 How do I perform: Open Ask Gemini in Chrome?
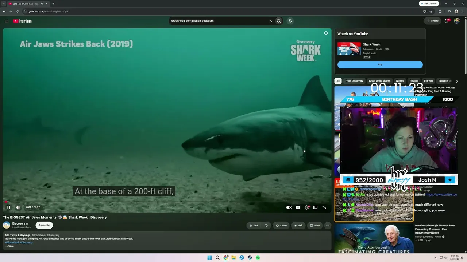tap(429, 4)
